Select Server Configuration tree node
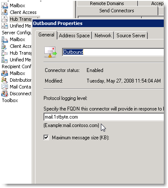The image size is (168, 188). pyautogui.click(x=16, y=33)
